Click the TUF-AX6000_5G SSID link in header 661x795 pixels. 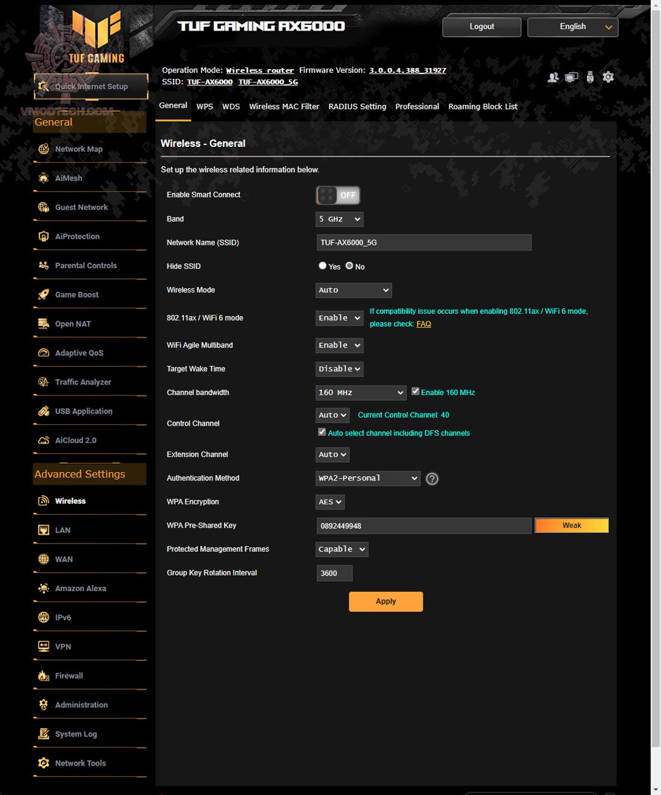pyautogui.click(x=268, y=82)
